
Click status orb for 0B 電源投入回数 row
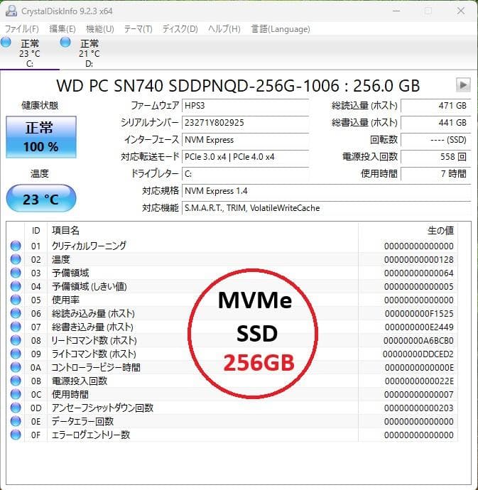click(16, 381)
